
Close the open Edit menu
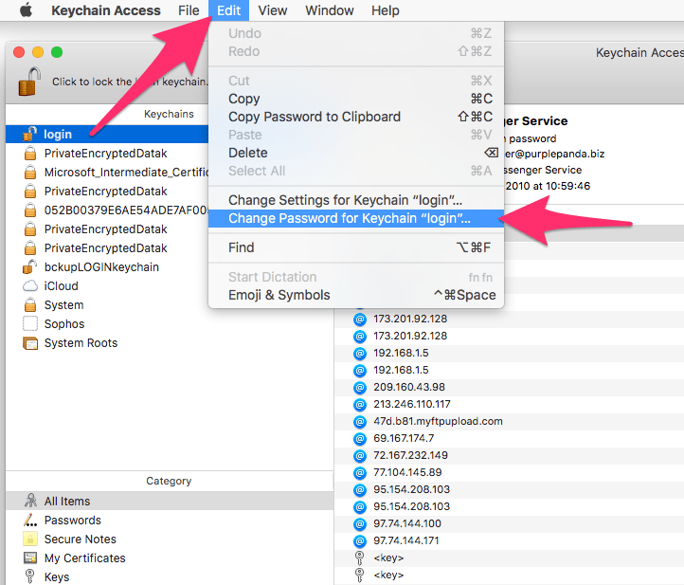pyautogui.click(x=228, y=10)
